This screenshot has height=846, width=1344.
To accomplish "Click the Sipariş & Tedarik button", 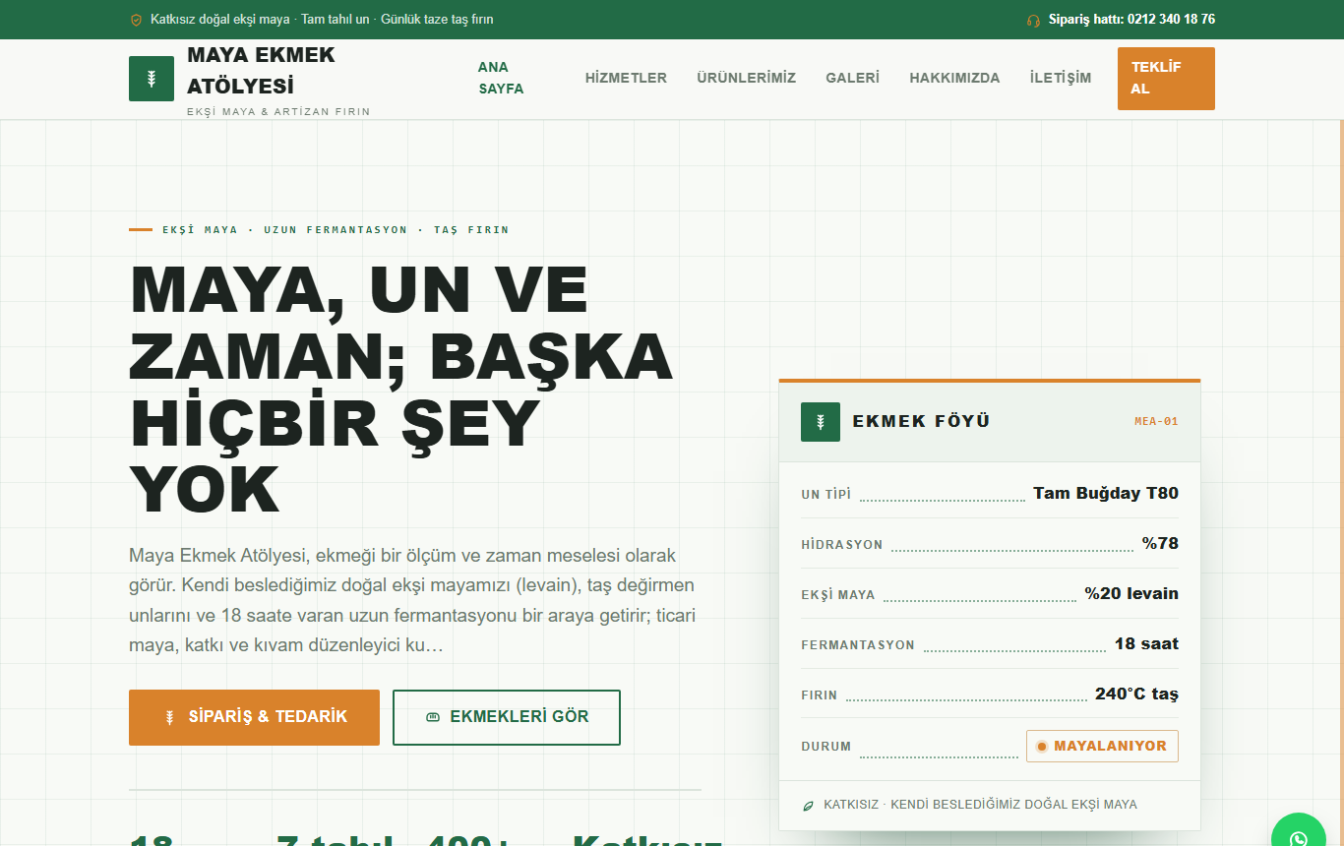I will click(254, 717).
